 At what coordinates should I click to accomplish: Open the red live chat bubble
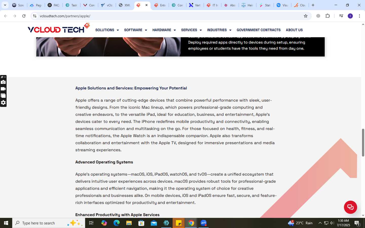[x=350, y=207]
